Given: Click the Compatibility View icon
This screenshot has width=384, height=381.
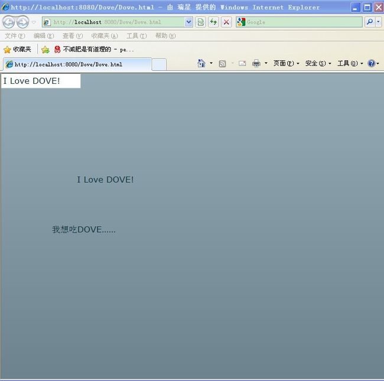Looking at the screenshot, I should pyautogui.click(x=201, y=22).
